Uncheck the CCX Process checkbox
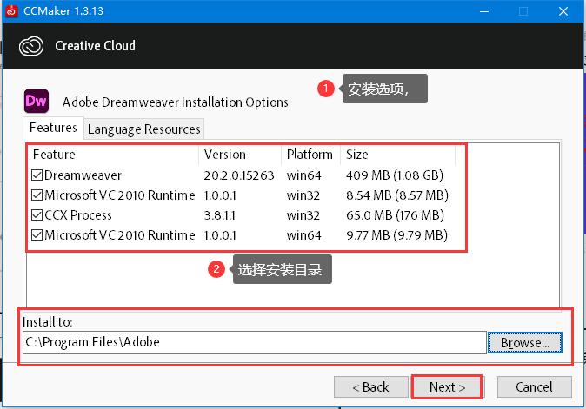The width and height of the screenshot is (586, 409). click(x=37, y=215)
